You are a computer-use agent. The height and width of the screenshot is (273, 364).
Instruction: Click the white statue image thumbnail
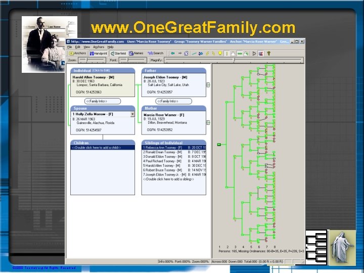[x=342, y=247]
